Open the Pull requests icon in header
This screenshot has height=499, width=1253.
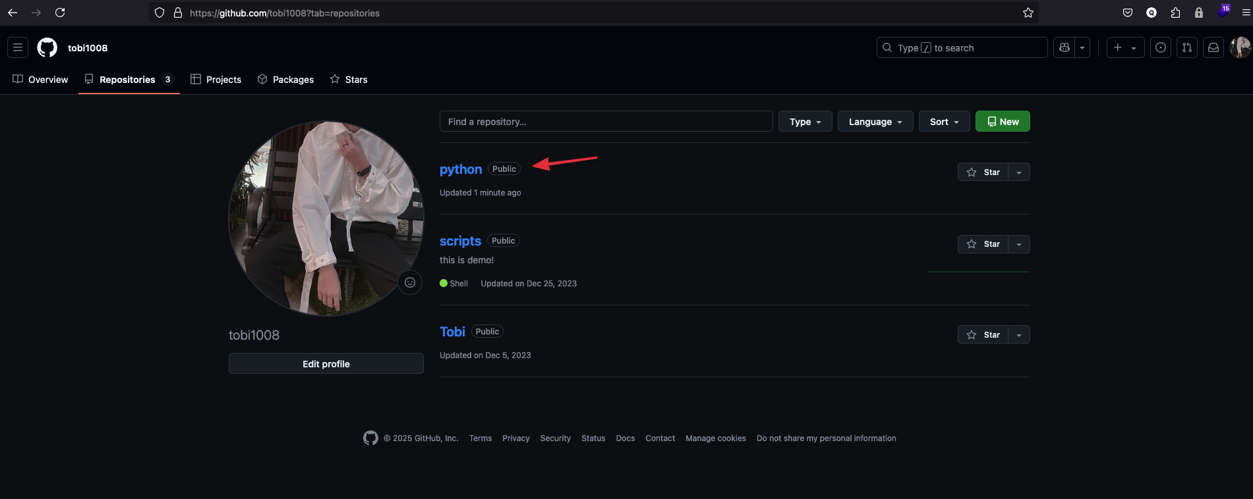[x=1186, y=47]
